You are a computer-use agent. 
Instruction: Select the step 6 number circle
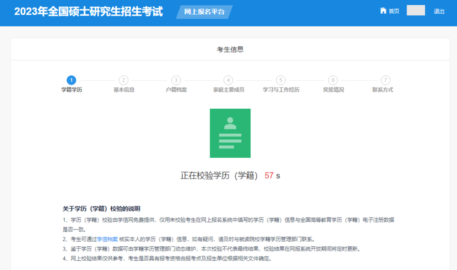tap(333, 80)
